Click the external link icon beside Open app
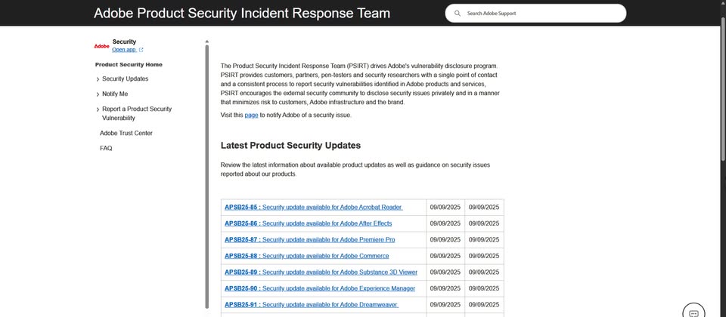This screenshot has height=317, width=726. pyautogui.click(x=141, y=50)
